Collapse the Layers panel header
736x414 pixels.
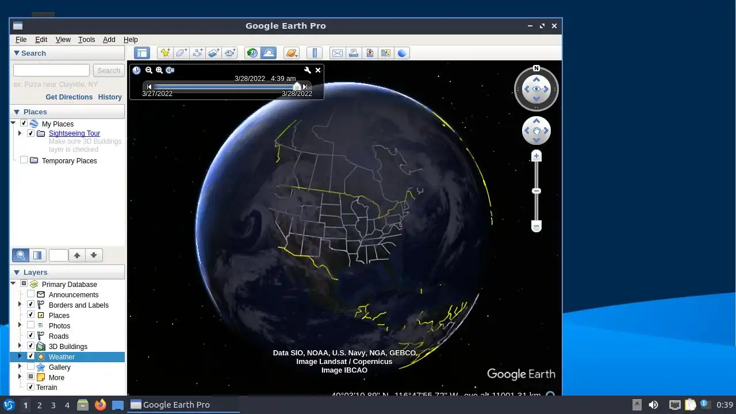pyautogui.click(x=67, y=272)
